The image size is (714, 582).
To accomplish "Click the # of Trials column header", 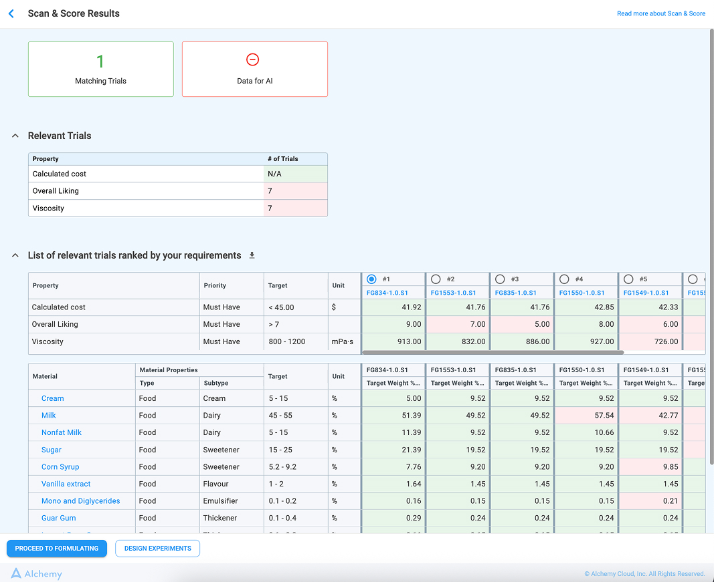I will coord(295,158).
